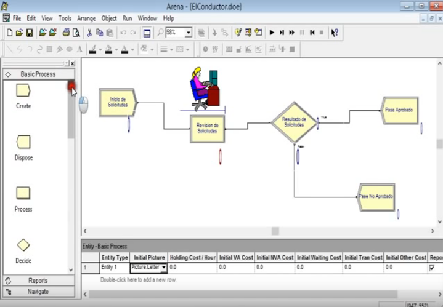Click the Save icon in toolbar

pyautogui.click(x=29, y=33)
